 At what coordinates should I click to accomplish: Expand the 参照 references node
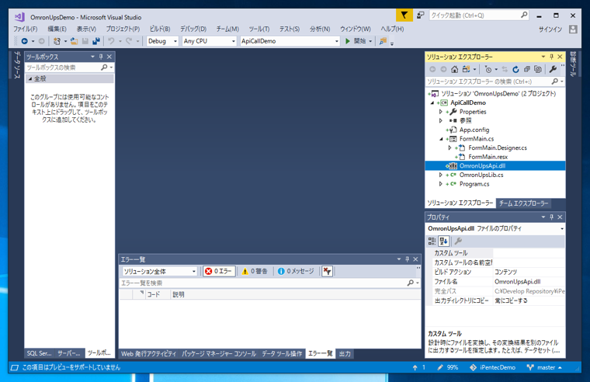click(x=441, y=121)
